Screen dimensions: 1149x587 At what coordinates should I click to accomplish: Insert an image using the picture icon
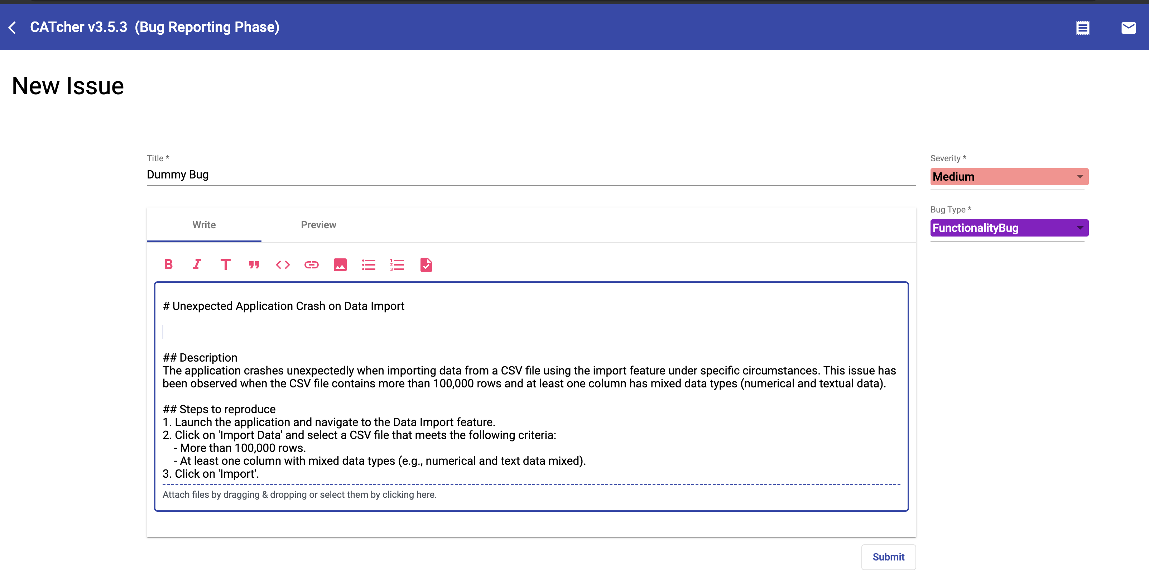(340, 265)
